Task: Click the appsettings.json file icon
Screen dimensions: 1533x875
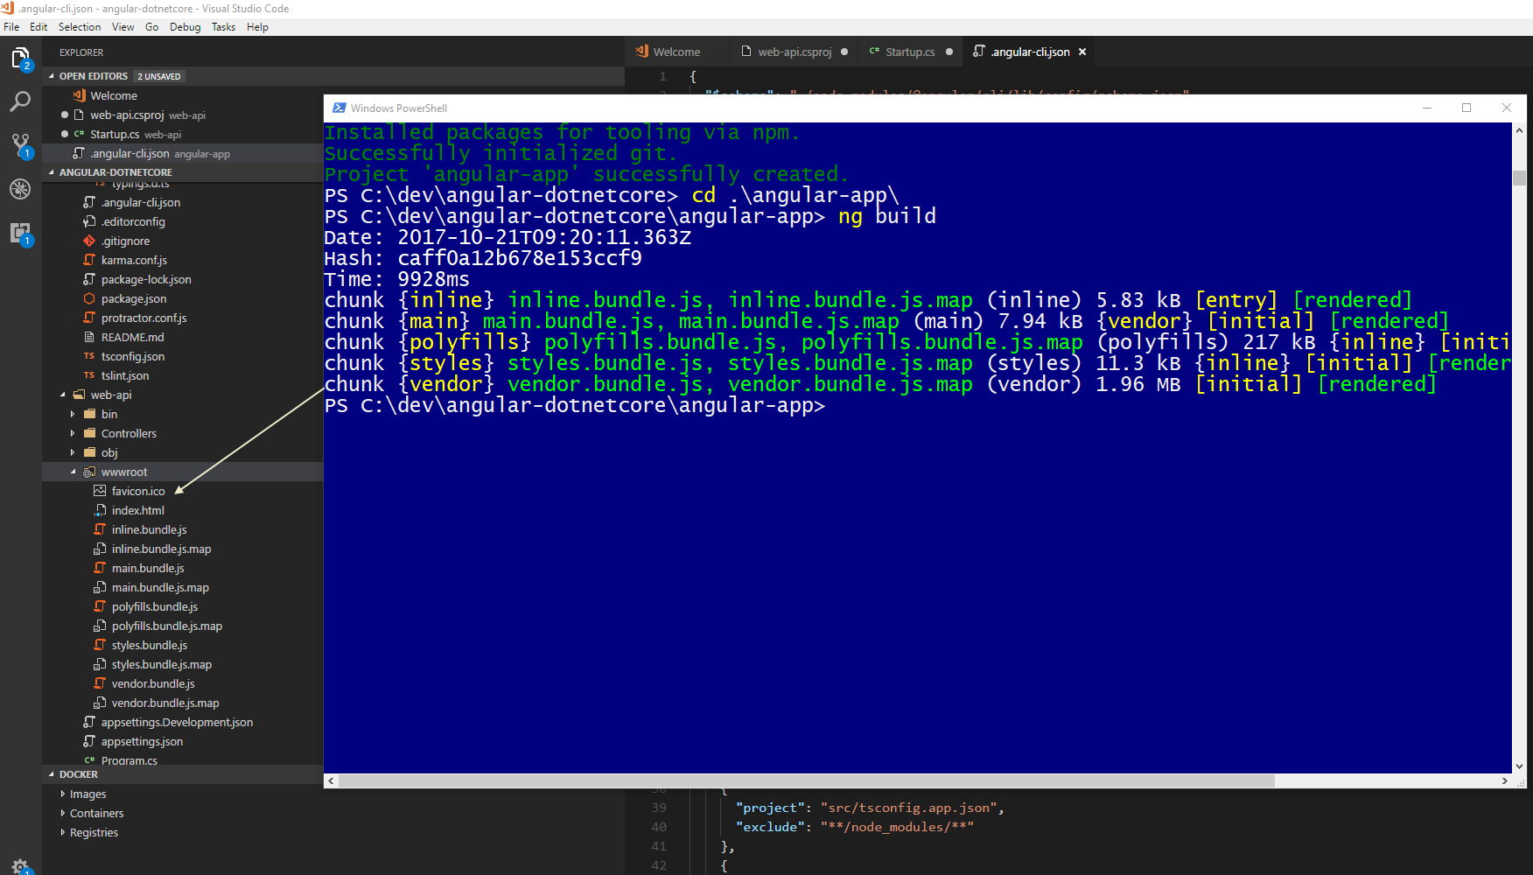Action: click(89, 741)
